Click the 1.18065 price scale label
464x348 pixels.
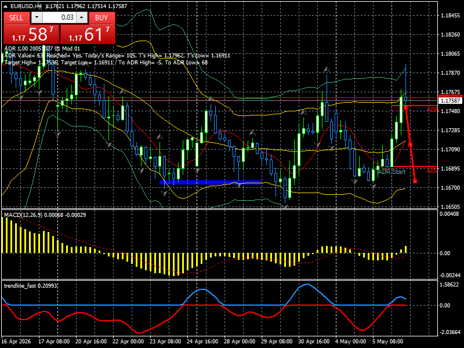click(x=450, y=53)
